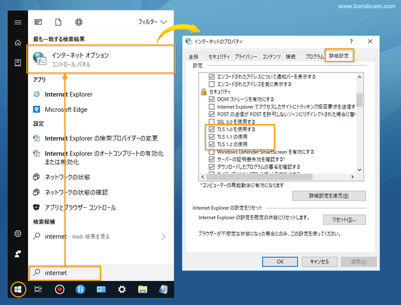Select the Documents filter icon
Screen dimensions: 401x305
[x=58, y=22]
